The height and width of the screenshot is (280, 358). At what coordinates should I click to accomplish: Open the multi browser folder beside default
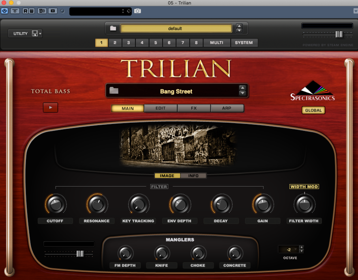[113, 28]
